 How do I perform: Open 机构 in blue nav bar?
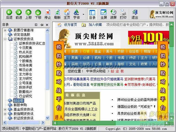pyautogui.click(x=98, y=58)
